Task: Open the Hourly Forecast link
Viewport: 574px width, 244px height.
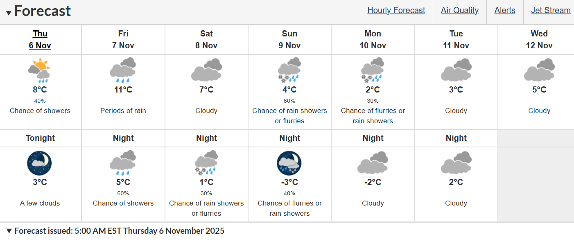Action: (396, 10)
